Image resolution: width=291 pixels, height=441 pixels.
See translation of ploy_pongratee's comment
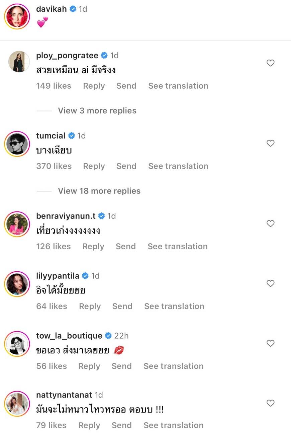click(178, 86)
